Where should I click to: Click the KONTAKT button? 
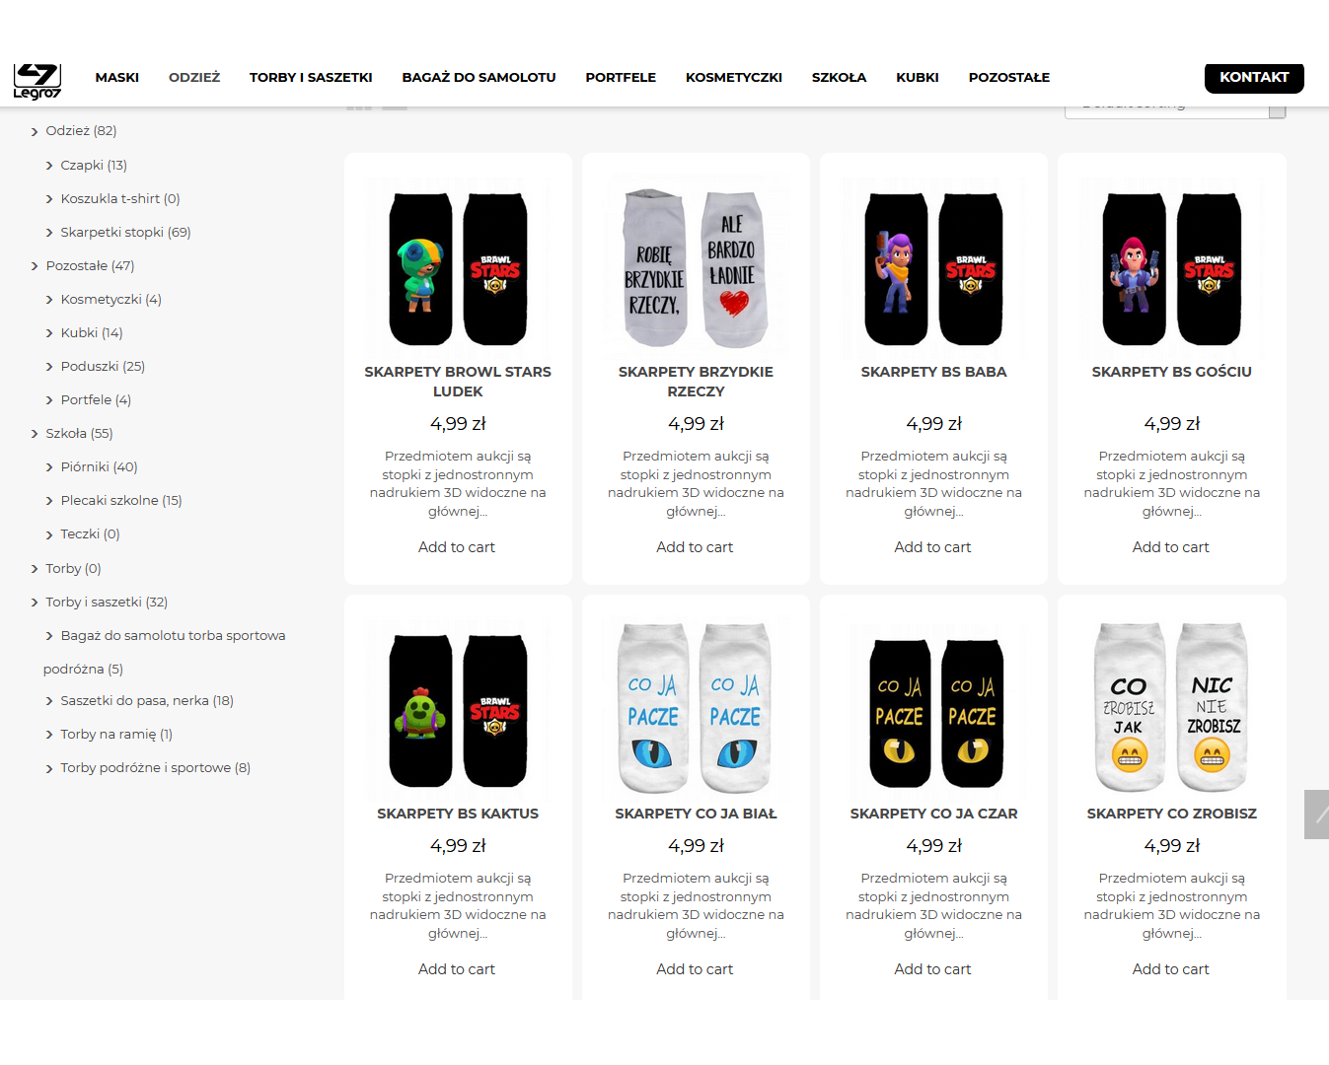tap(1254, 77)
